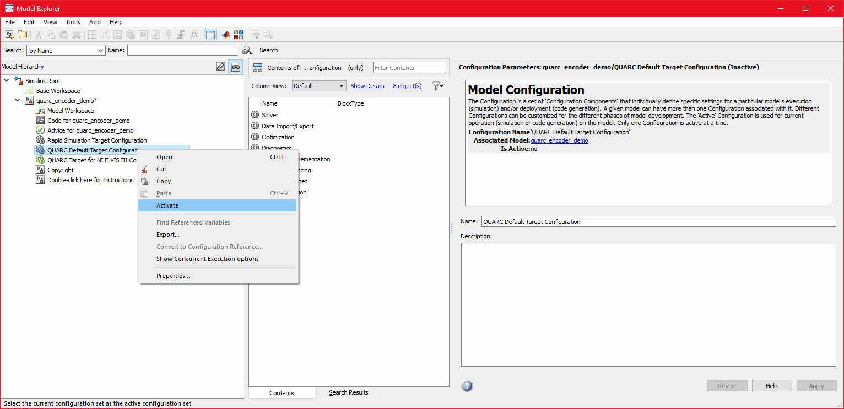
Task: Toggle the image icon atop the Model Hierarchy
Action: [x=236, y=67]
